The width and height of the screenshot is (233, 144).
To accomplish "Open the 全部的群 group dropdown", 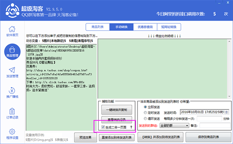I will click(x=174, y=126).
